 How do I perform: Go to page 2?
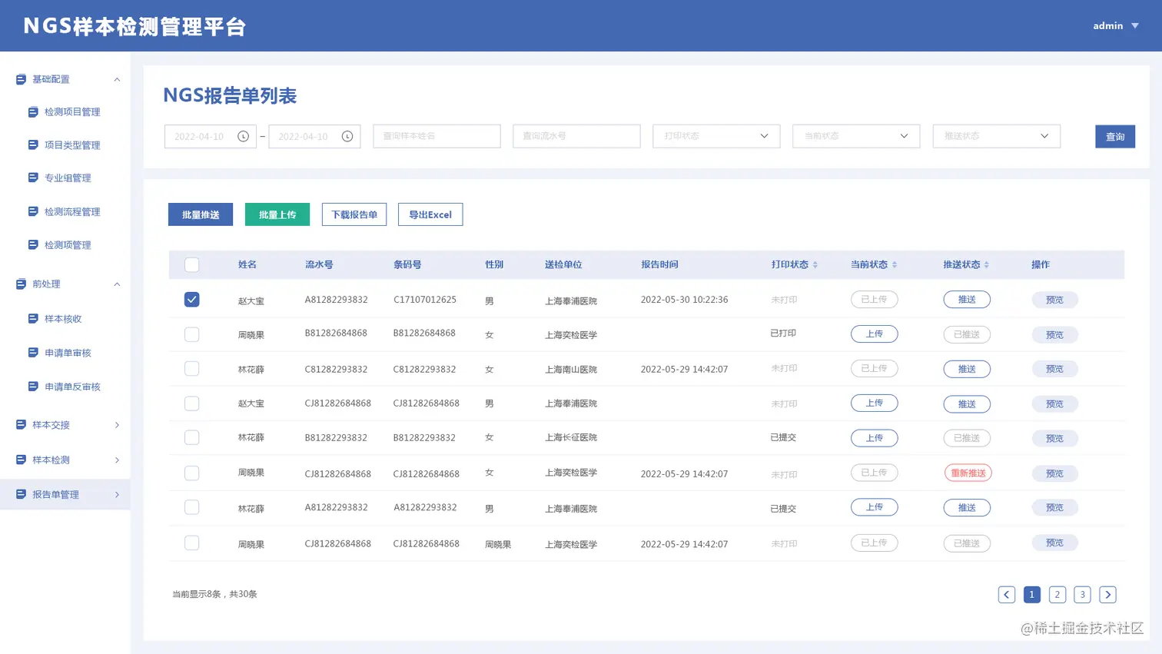(1057, 594)
